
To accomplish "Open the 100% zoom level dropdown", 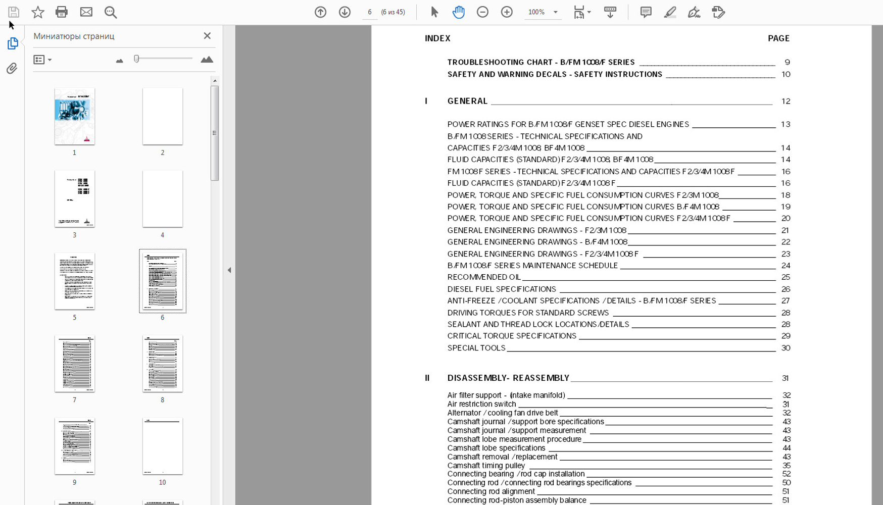I will click(x=555, y=12).
